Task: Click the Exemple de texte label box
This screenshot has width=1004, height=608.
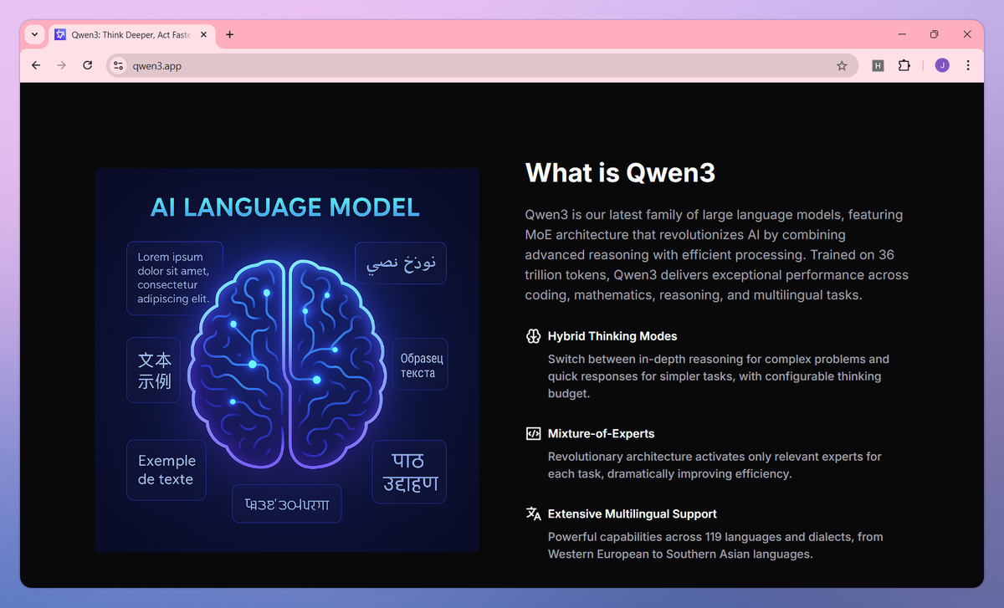Action: click(166, 470)
